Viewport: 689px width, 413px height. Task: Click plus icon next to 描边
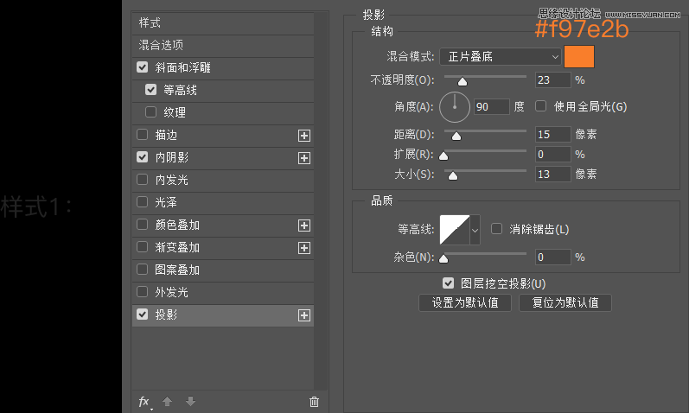point(303,135)
